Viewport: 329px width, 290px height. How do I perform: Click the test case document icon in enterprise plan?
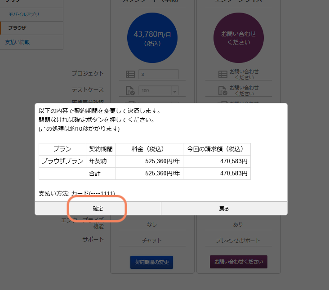pyautogui.click(x=222, y=91)
